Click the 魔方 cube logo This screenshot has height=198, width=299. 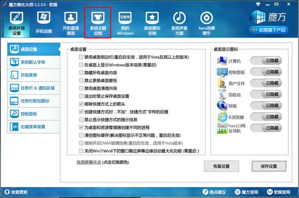[257, 17]
